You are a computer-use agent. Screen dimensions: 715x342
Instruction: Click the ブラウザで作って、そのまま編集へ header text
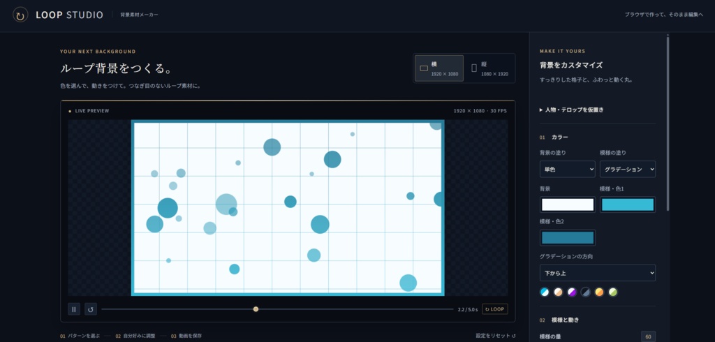pos(664,15)
